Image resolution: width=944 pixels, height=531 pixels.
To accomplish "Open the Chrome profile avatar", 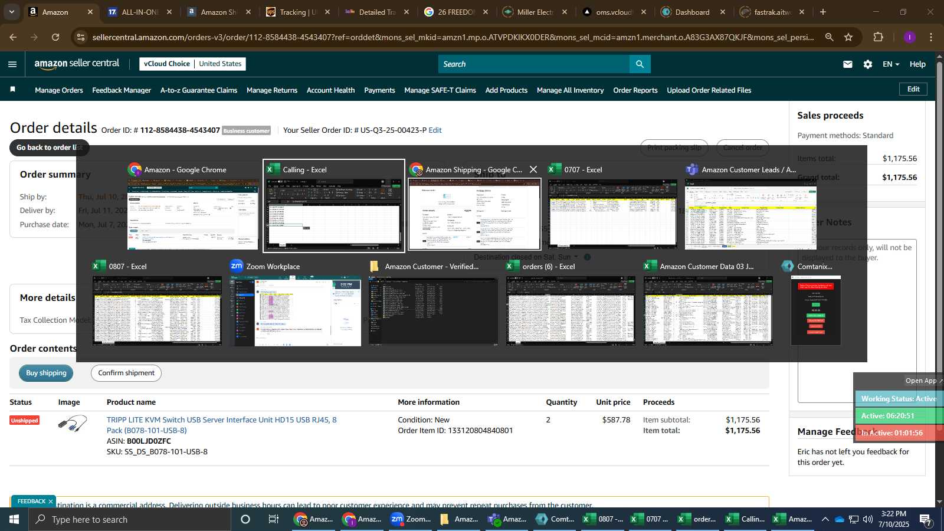I will 910,37.
